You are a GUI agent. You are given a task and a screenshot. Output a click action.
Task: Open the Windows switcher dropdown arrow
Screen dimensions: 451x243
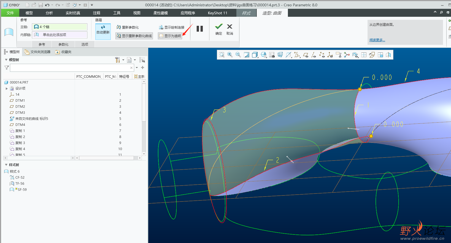80,5
